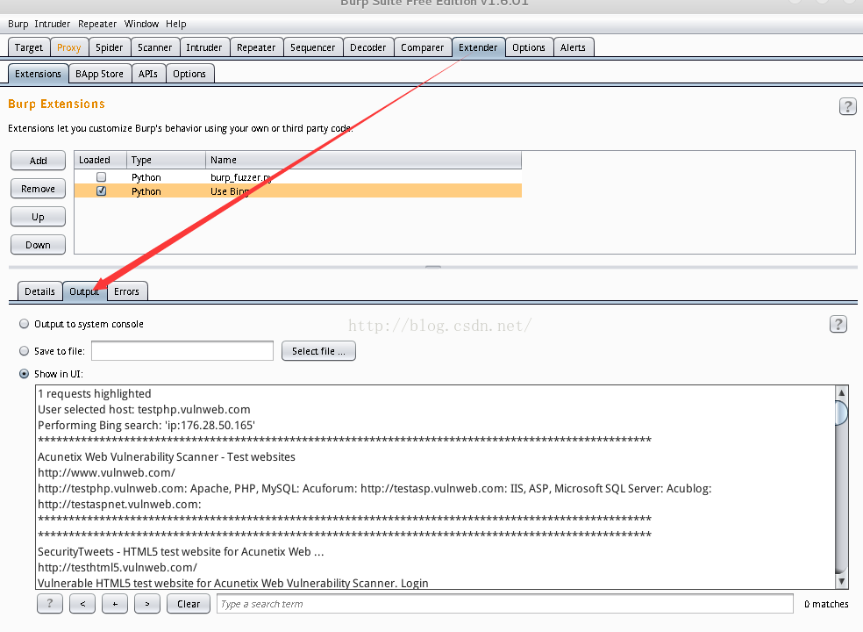Sort by Type column header
863x632 pixels.
tap(167, 160)
